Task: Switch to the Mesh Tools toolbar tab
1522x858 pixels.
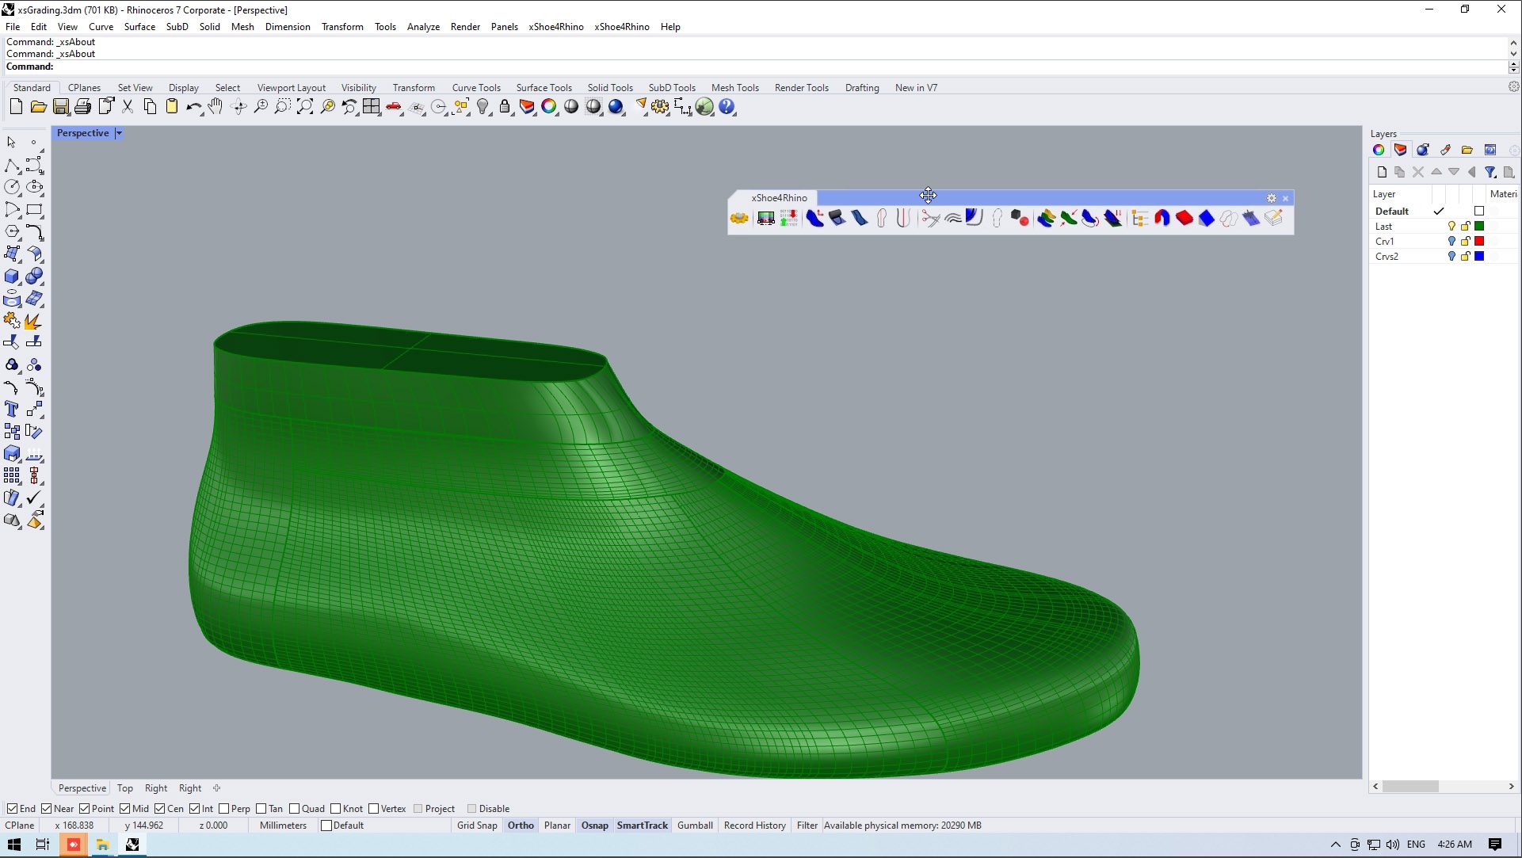Action: [734, 88]
